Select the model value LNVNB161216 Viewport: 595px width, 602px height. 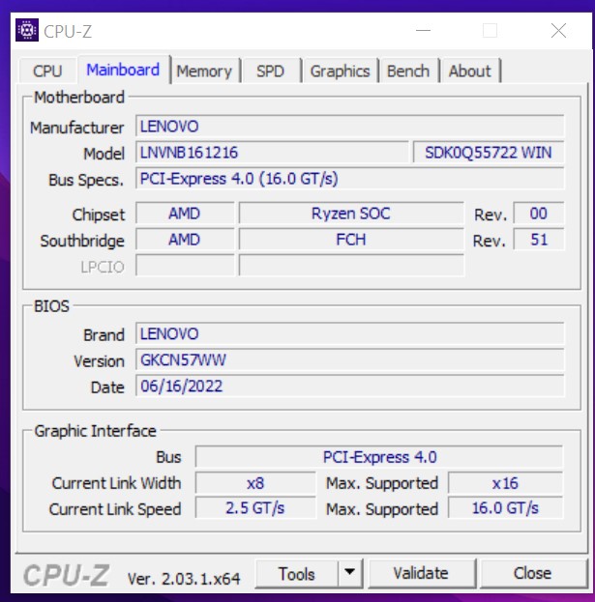272,153
